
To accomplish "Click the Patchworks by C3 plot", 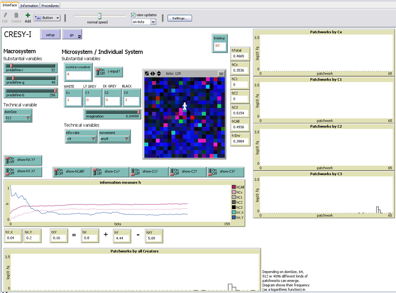I will [x=324, y=194].
